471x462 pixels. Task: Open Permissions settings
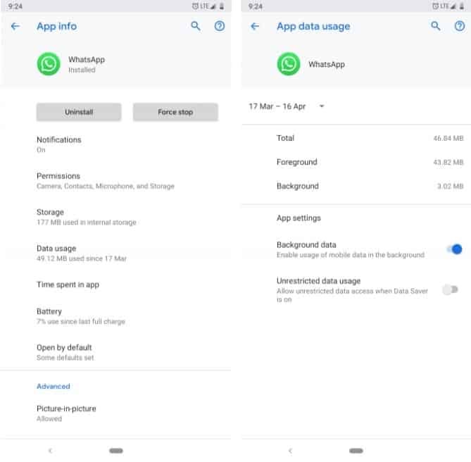click(115, 181)
